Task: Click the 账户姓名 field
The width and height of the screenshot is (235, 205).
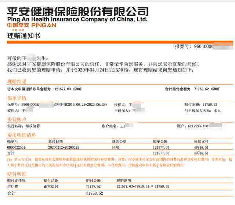Action: (x=117, y=126)
